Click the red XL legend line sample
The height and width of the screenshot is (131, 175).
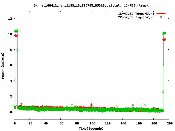click(x=161, y=14)
